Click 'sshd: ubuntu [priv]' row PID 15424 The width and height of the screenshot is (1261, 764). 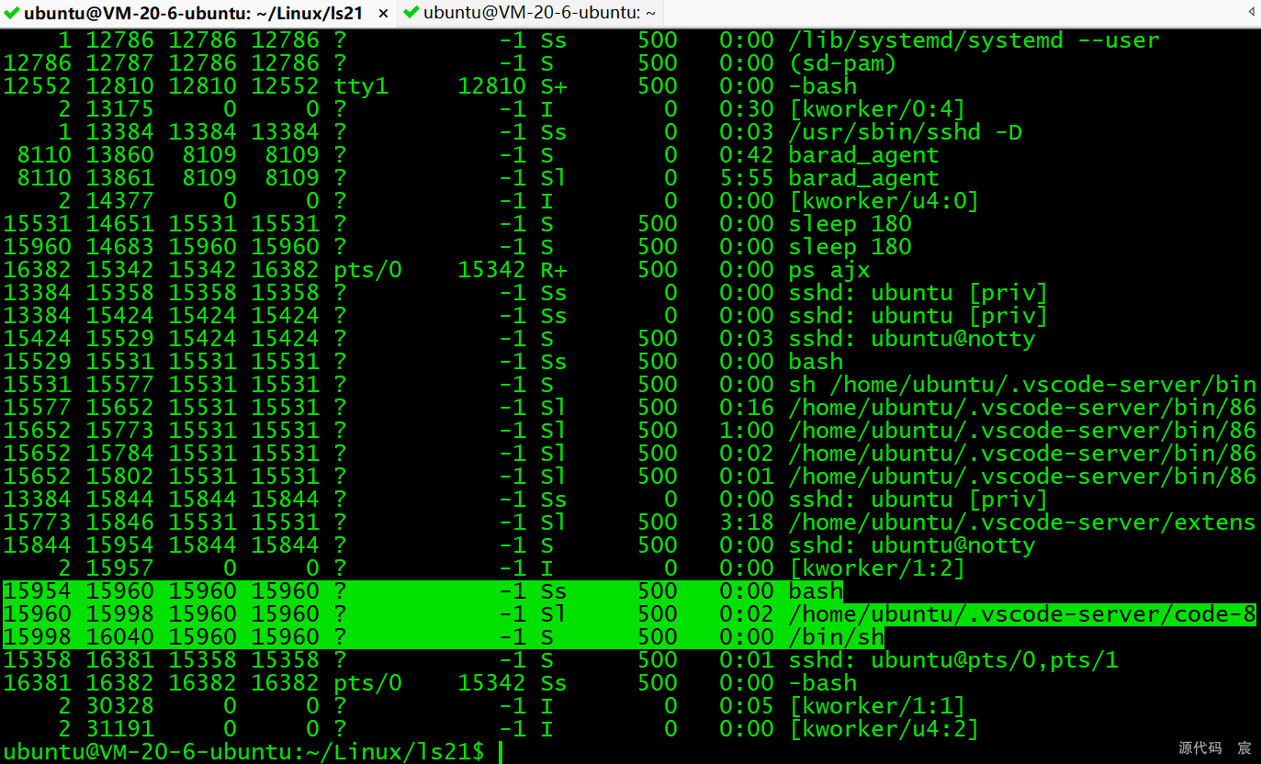point(524,316)
